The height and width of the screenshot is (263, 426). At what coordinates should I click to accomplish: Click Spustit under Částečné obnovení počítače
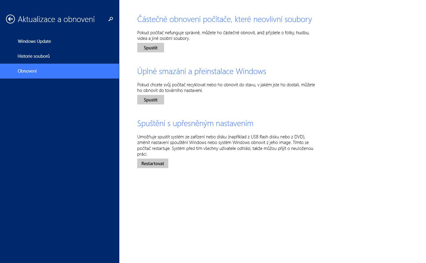click(x=151, y=48)
